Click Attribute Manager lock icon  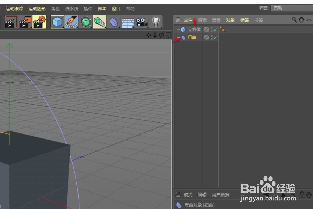point(302,195)
